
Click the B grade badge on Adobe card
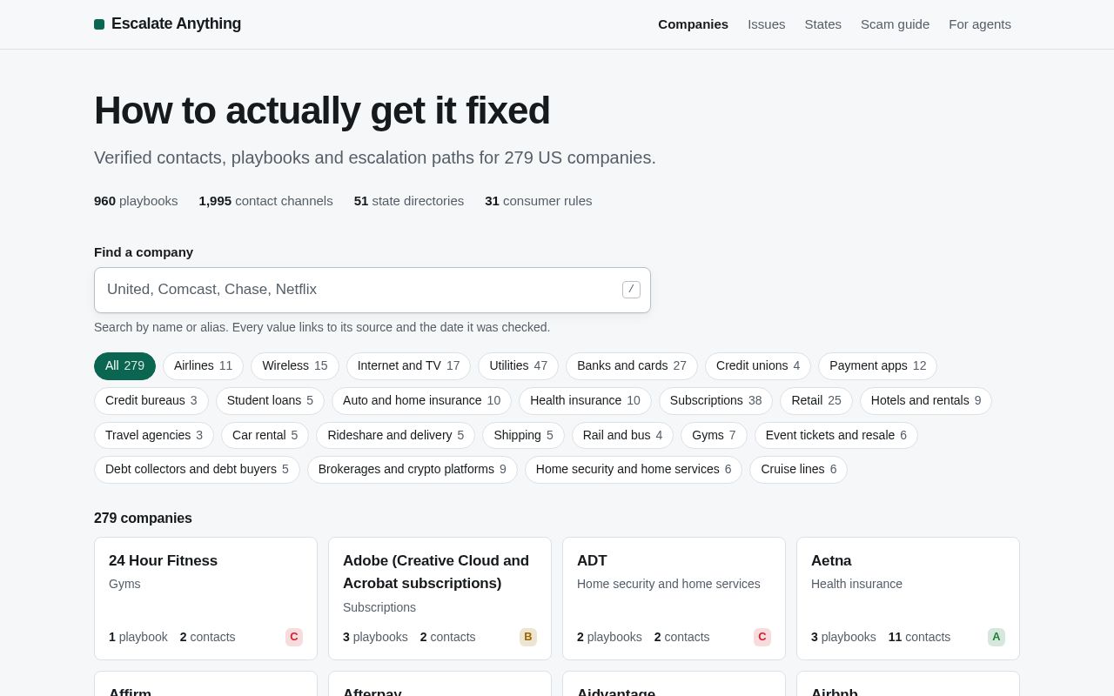(528, 637)
